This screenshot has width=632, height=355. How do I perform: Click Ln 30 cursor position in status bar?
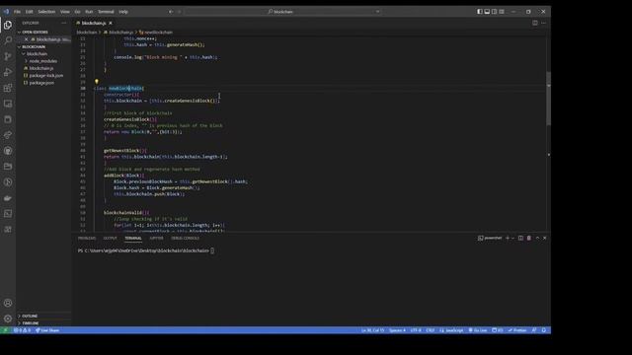coord(373,330)
